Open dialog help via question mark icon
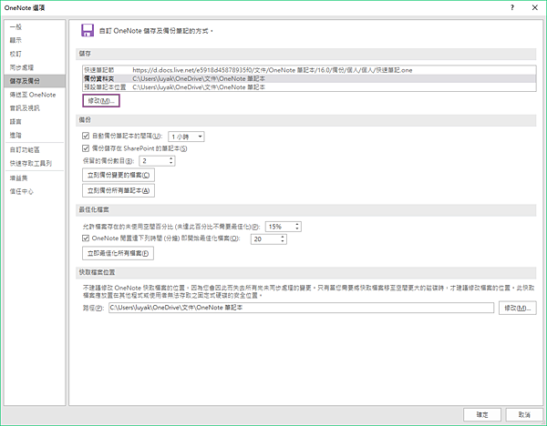 512,7
